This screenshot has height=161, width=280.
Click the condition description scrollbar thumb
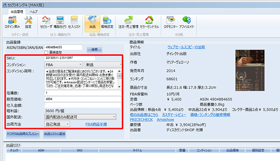[x=119, y=76]
